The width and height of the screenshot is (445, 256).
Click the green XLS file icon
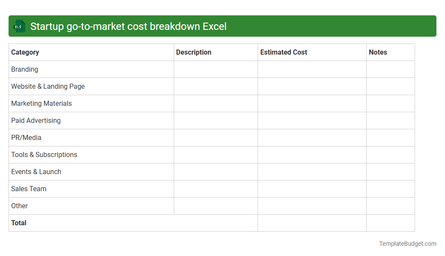pyautogui.click(x=19, y=26)
